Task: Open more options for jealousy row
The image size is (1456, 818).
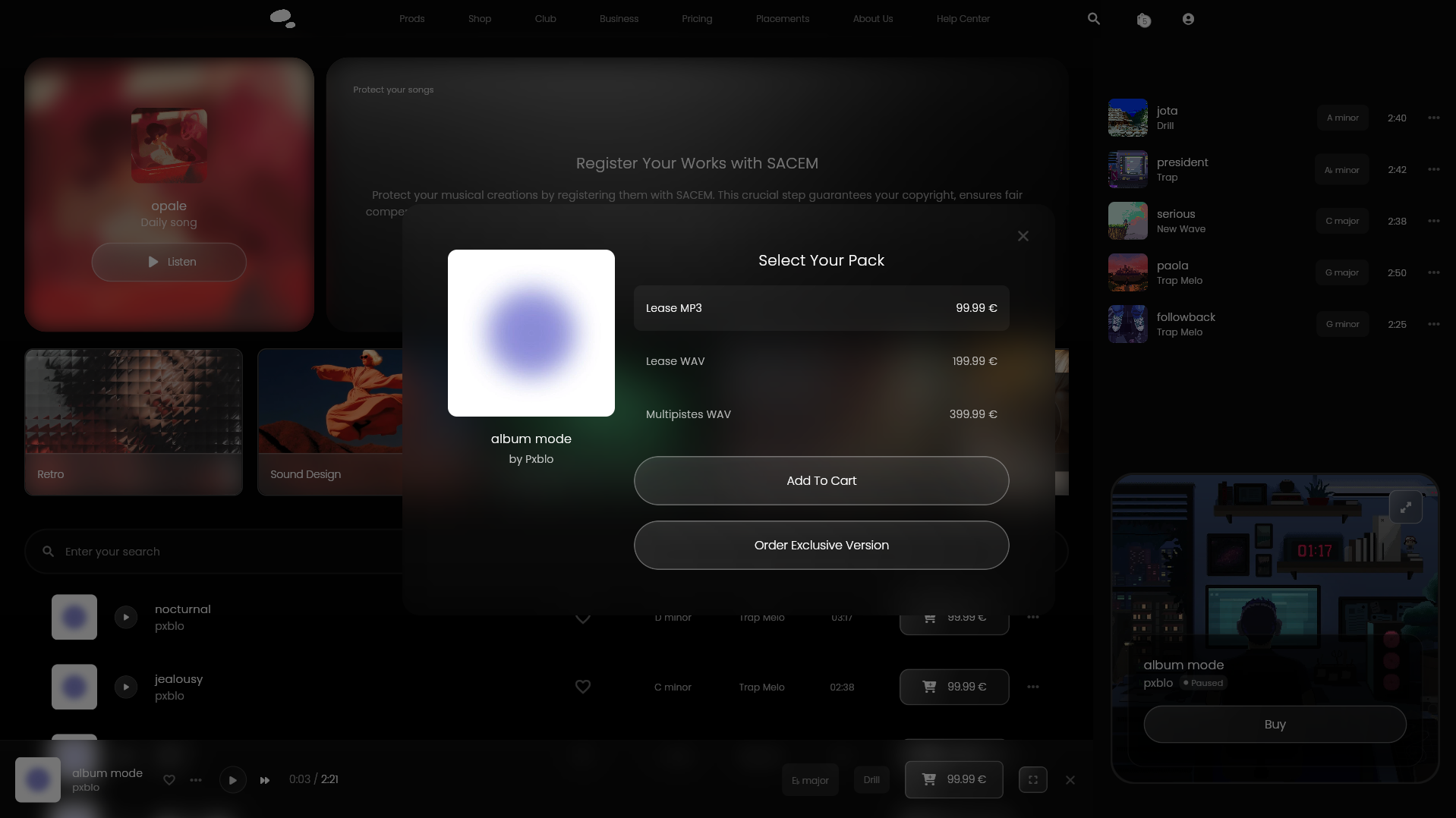Action: pyautogui.click(x=1032, y=687)
